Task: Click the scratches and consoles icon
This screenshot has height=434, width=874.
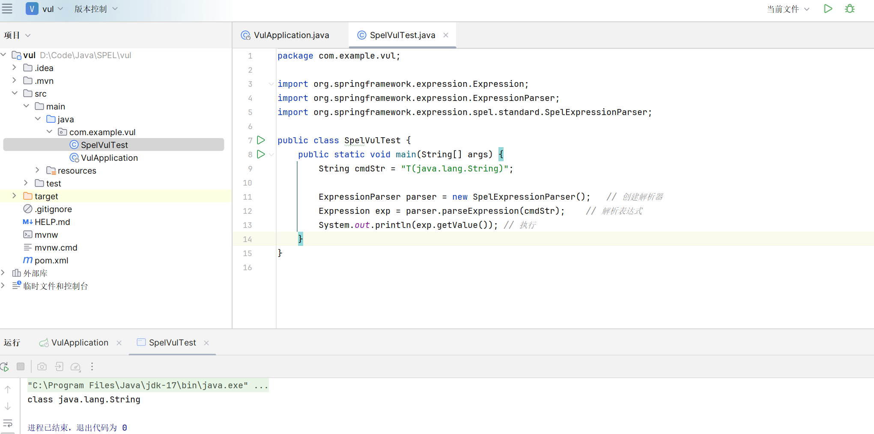Action: (x=17, y=286)
